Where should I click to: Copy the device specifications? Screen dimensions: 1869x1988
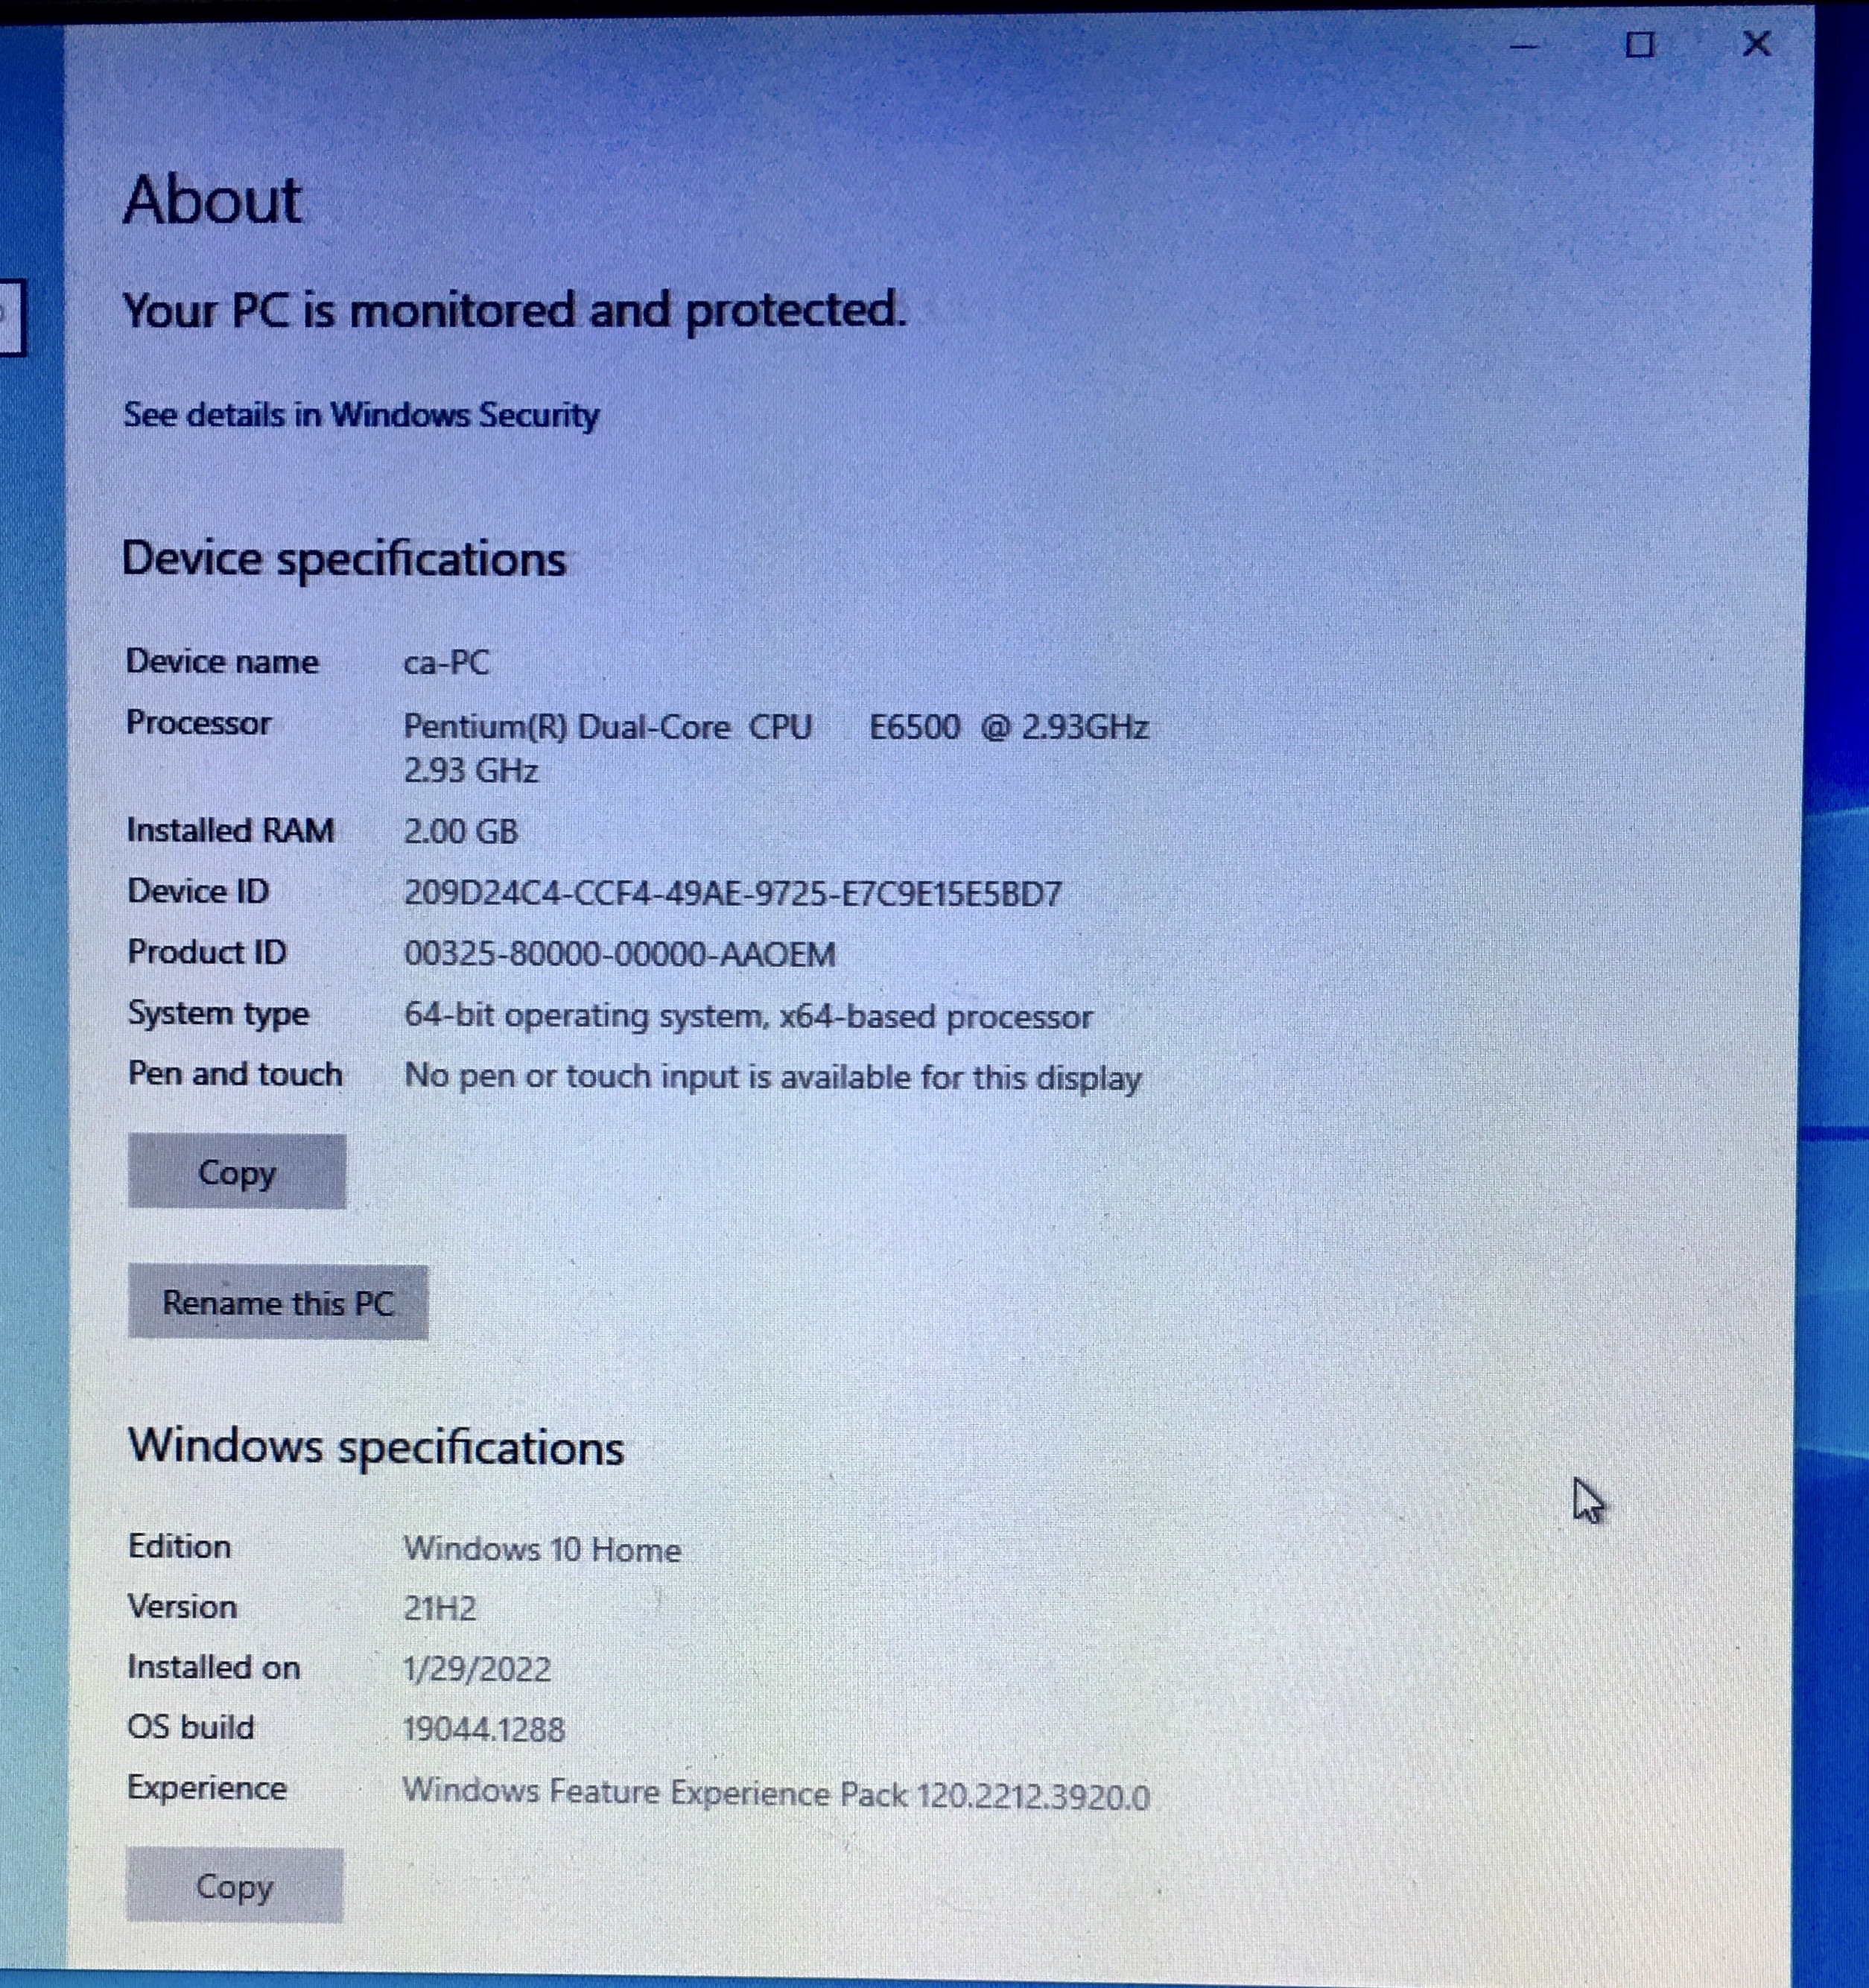click(x=237, y=1171)
